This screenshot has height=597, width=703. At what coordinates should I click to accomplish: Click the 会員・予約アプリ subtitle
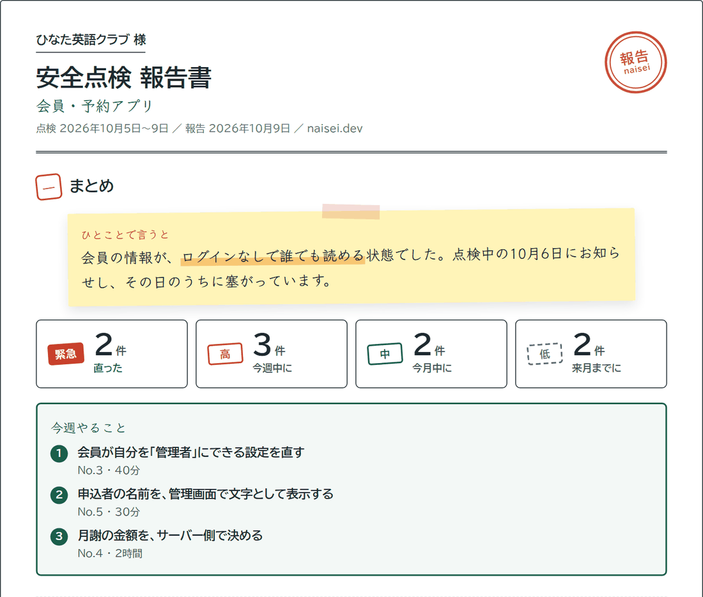click(x=95, y=106)
